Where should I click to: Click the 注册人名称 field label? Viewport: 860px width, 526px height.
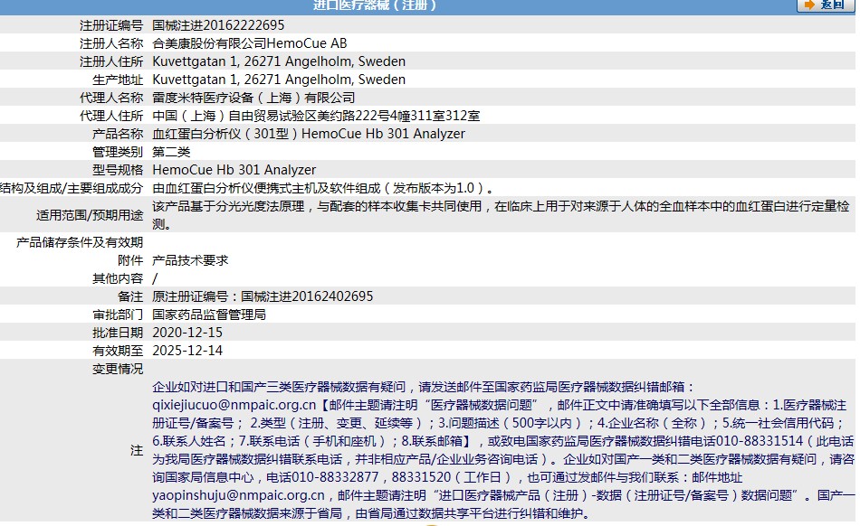point(111,43)
